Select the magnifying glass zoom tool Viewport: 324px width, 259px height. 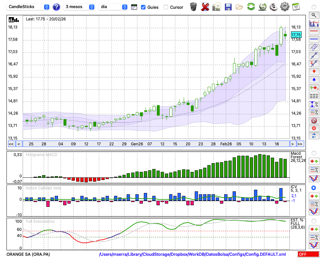point(314,15)
